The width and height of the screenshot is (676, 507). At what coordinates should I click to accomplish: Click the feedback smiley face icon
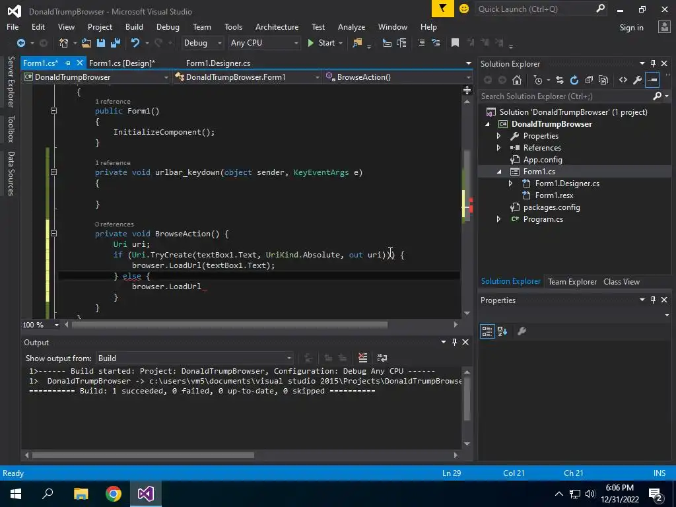coord(464,9)
